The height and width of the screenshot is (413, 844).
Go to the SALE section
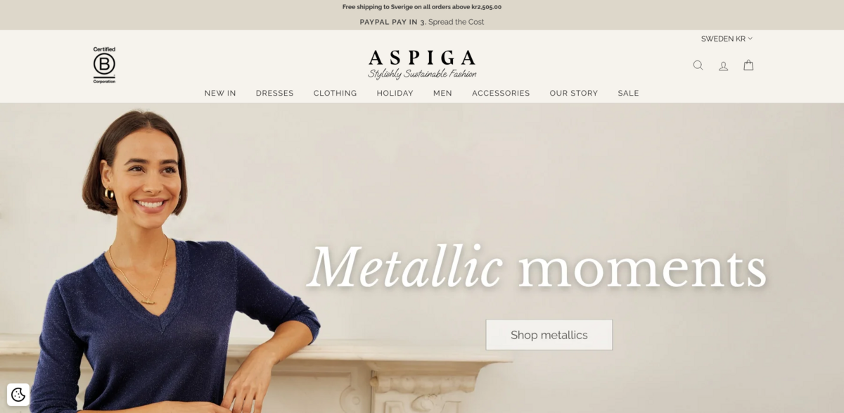[x=629, y=93]
